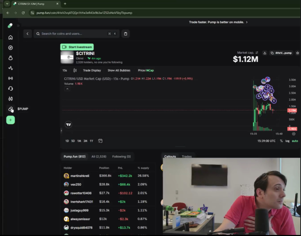This screenshot has height=236, width=301.
Task: Copy the 4HxV...pump contract address
Action: point(281,53)
